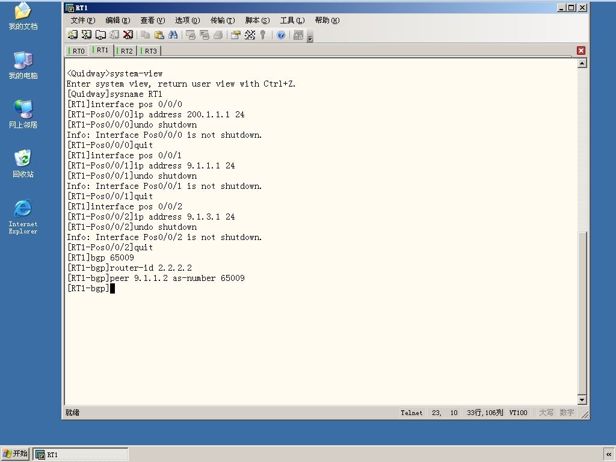The image size is (616, 462).
Task: Click the '<Quidway>system-view' line
Action: pos(115,73)
